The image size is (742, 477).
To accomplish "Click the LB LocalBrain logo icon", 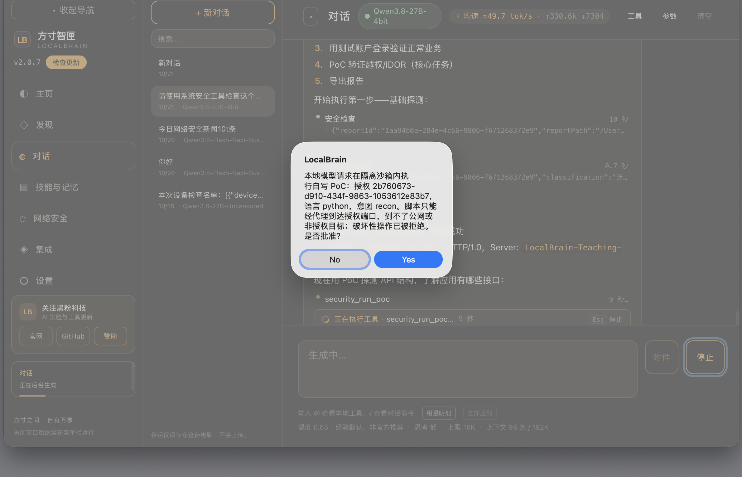I will pyautogui.click(x=22, y=40).
